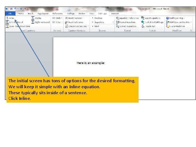Switch to the Insert tab

tap(30, 13)
